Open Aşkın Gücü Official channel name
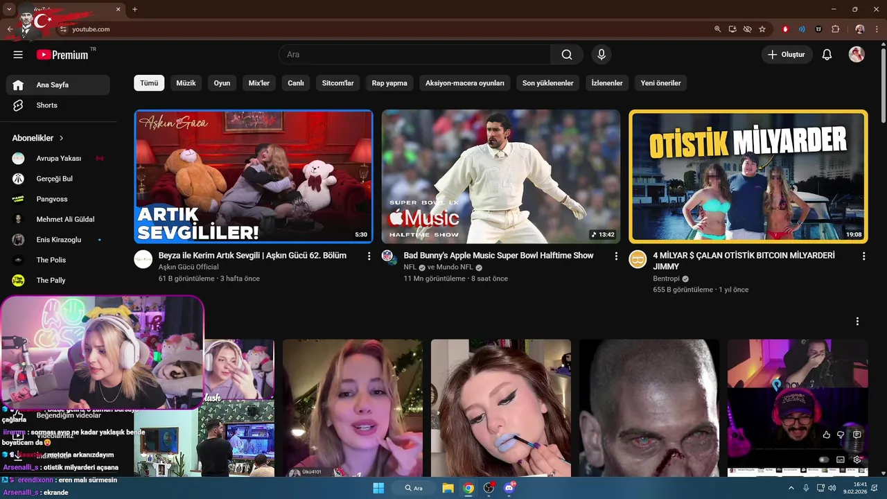The image size is (887, 499). click(188, 268)
